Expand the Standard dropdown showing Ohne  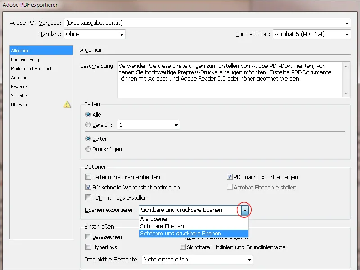94,34
